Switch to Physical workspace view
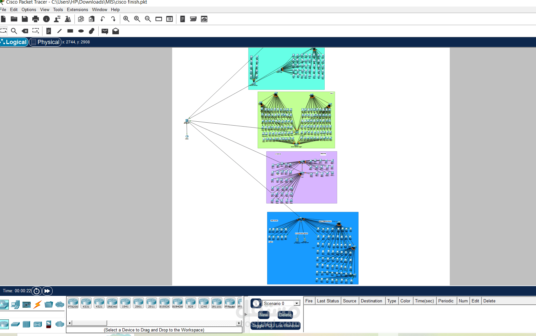 pos(45,42)
